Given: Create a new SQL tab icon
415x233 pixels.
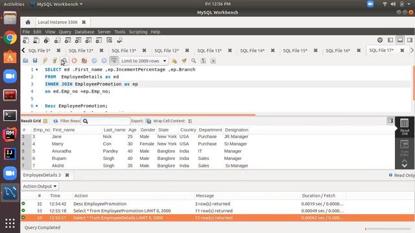Looking at the screenshot, I should (x=26, y=40).
